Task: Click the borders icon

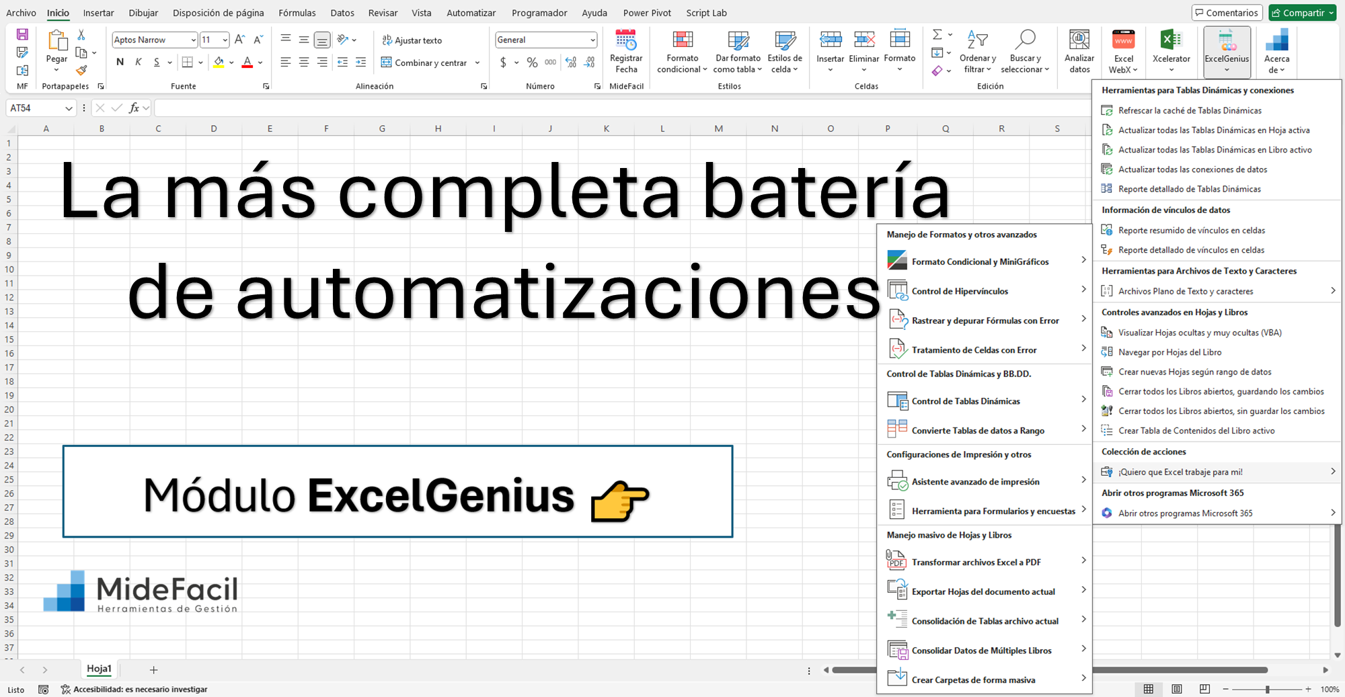Action: (x=188, y=63)
